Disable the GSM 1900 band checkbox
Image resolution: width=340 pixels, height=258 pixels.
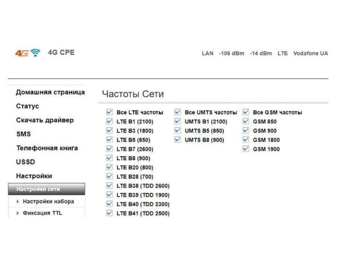pos(246,149)
